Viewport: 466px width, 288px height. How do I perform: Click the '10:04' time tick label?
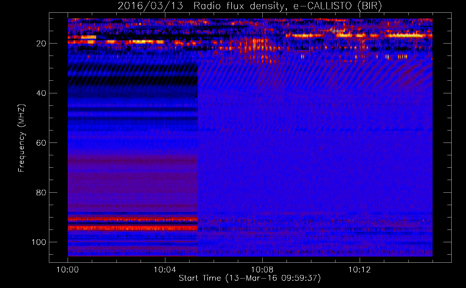(x=165, y=270)
